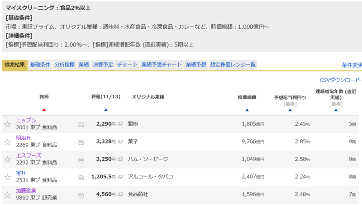362x205 pixels.
Task: Switch to the 分析指標 tab
Action: click(64, 65)
